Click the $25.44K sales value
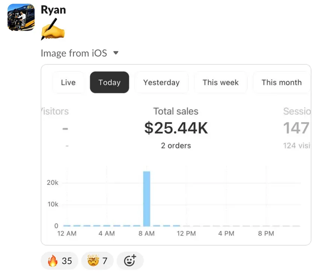Image resolution: width=319 pixels, height=275 pixels. [176, 128]
